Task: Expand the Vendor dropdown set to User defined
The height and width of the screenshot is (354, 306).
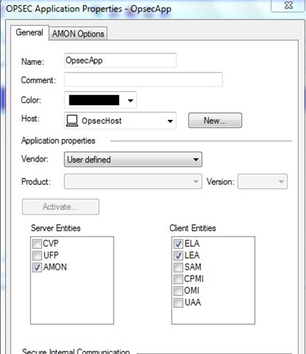Action: (133, 160)
